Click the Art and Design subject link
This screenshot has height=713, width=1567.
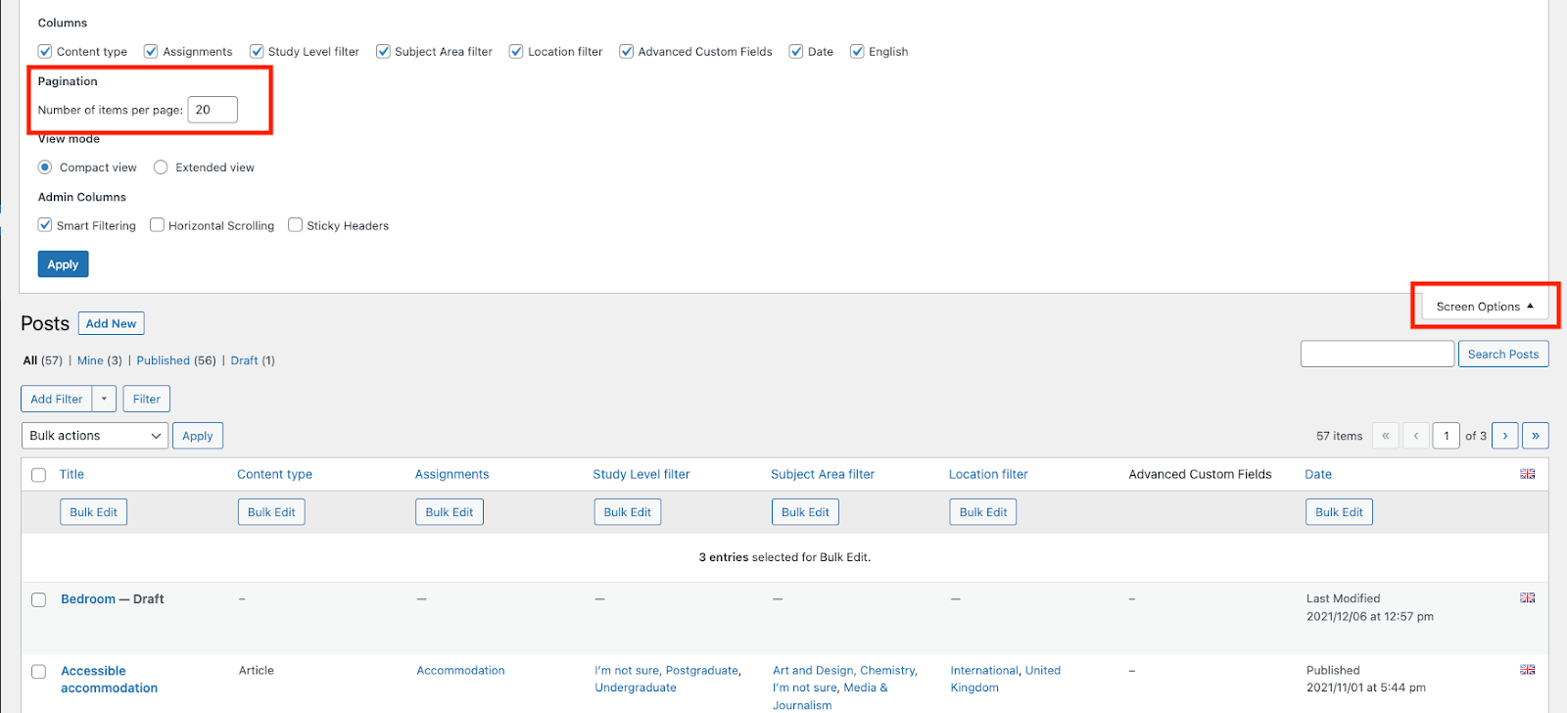[813, 671]
